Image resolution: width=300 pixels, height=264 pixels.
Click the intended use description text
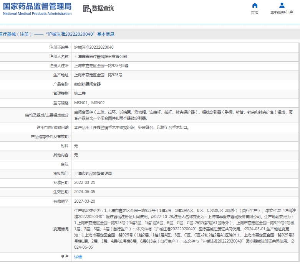click(x=132, y=127)
